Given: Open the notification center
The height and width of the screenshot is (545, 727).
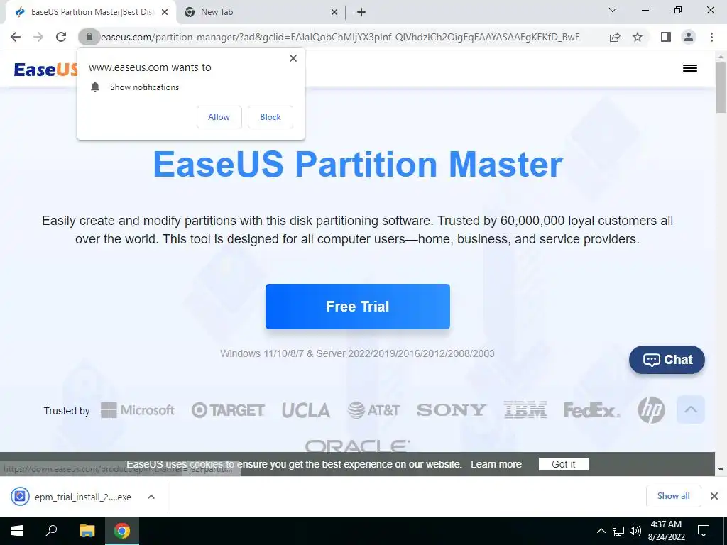Looking at the screenshot, I should coord(704,531).
